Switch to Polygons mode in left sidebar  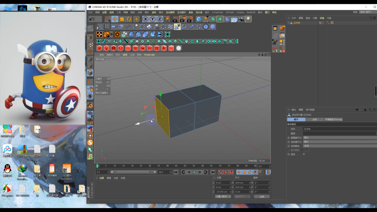(90, 73)
